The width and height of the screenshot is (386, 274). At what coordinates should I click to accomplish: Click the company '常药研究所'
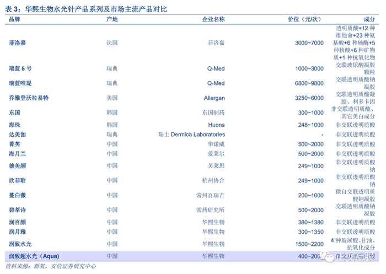coord(211,210)
